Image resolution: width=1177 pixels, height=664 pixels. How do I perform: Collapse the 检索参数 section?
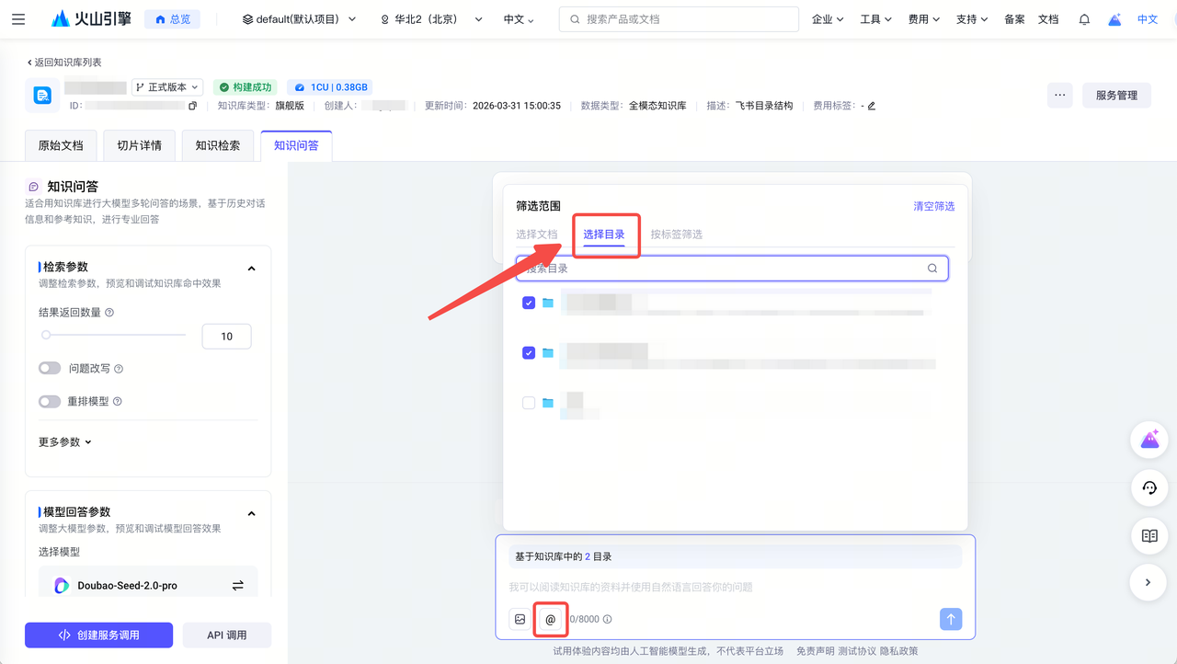(x=251, y=269)
